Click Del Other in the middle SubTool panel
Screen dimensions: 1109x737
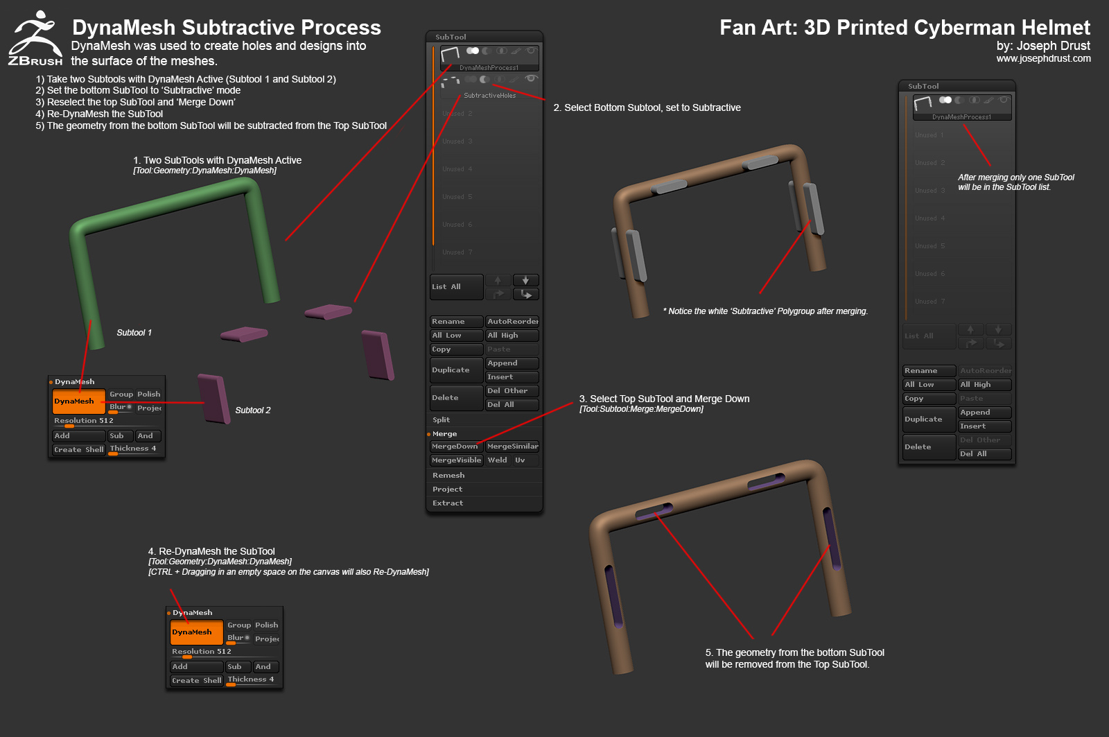512,391
